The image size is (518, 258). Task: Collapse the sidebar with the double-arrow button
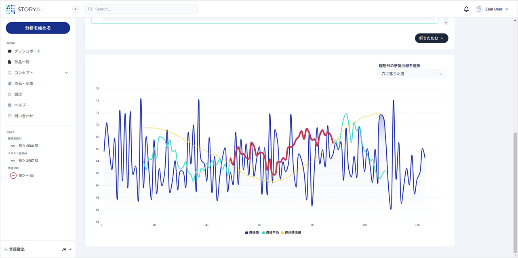76,9
